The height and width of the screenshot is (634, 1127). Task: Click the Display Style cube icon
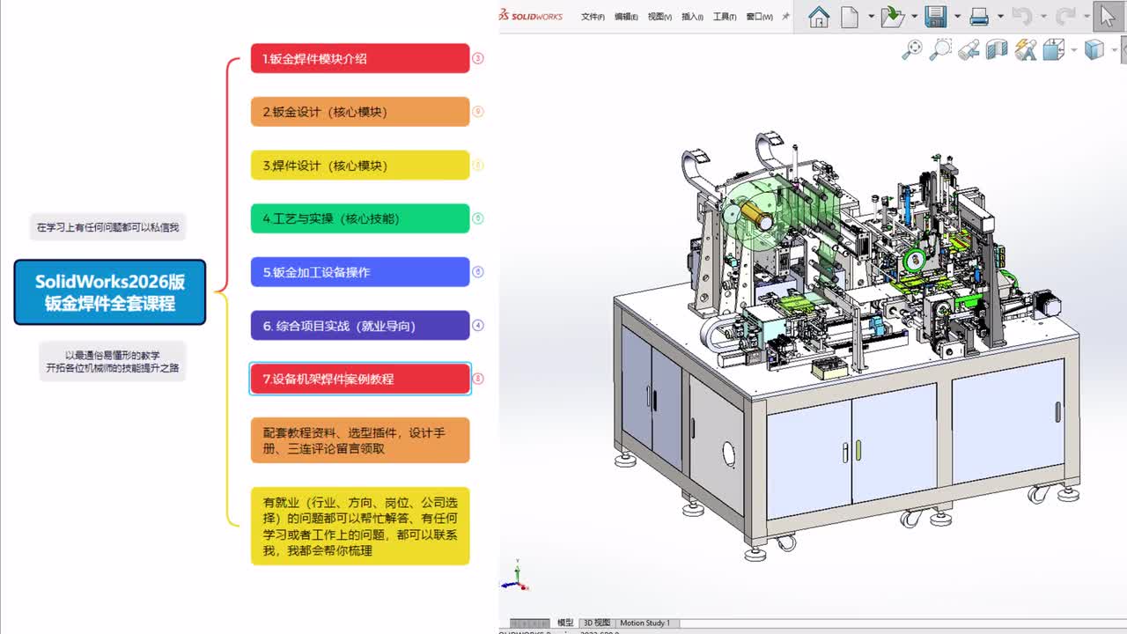point(1094,49)
